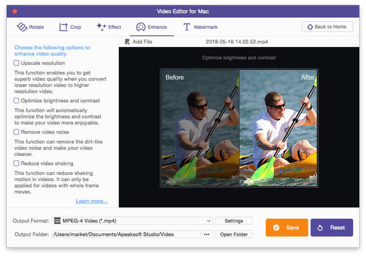Open output format Settings
This screenshot has height=256, width=366.
point(234,221)
